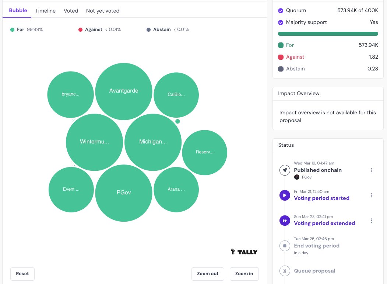Viewport: 387px width, 284px height.
Task: Click the PGov proposer avatar
Action: [x=297, y=177]
